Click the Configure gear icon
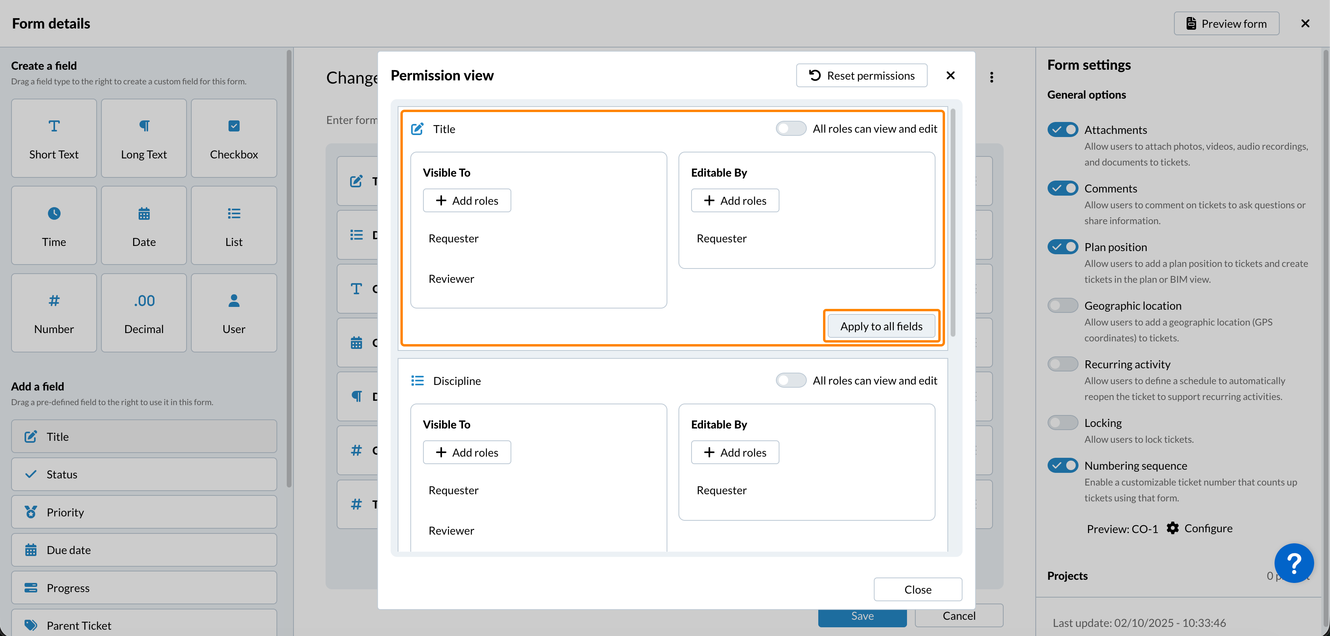 coord(1172,528)
